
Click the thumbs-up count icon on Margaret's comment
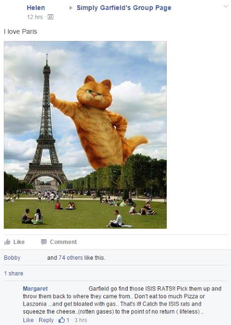[x=61, y=320]
